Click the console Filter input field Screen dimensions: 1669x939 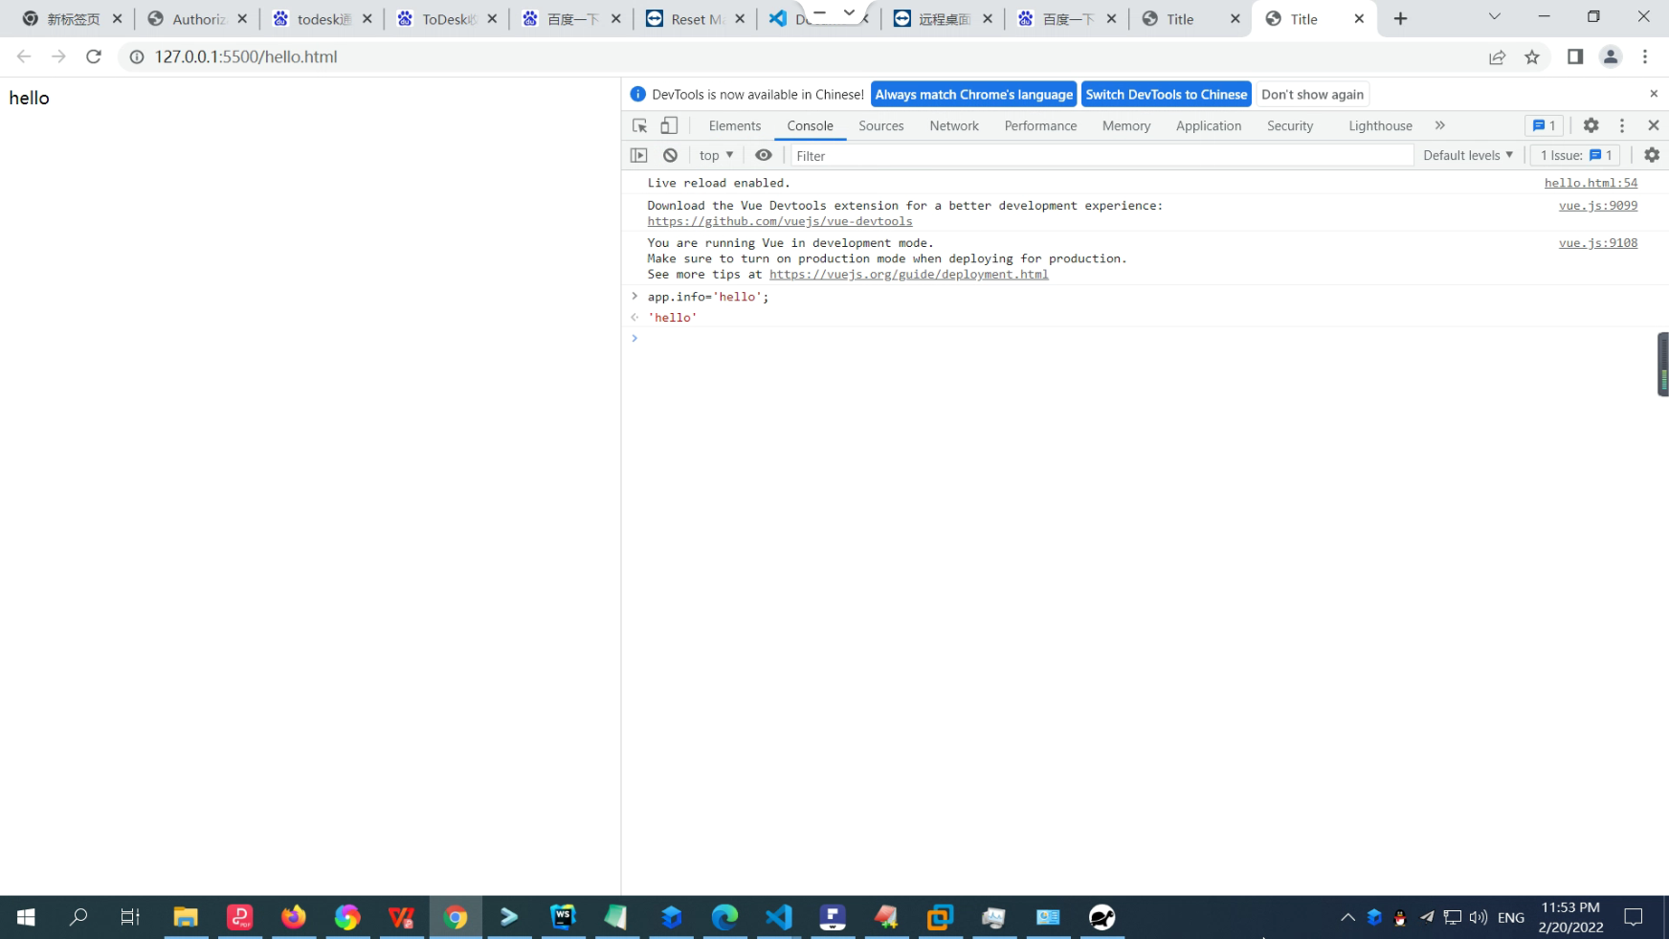957,155
